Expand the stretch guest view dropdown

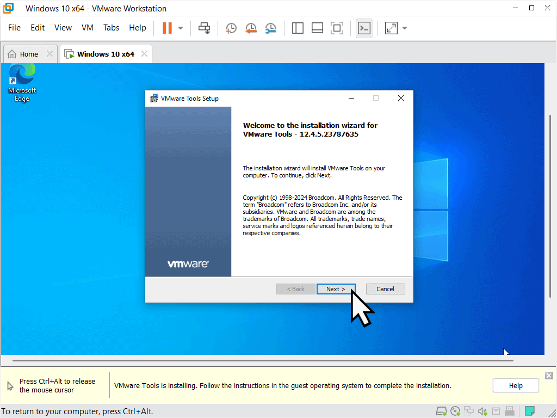pyautogui.click(x=405, y=28)
